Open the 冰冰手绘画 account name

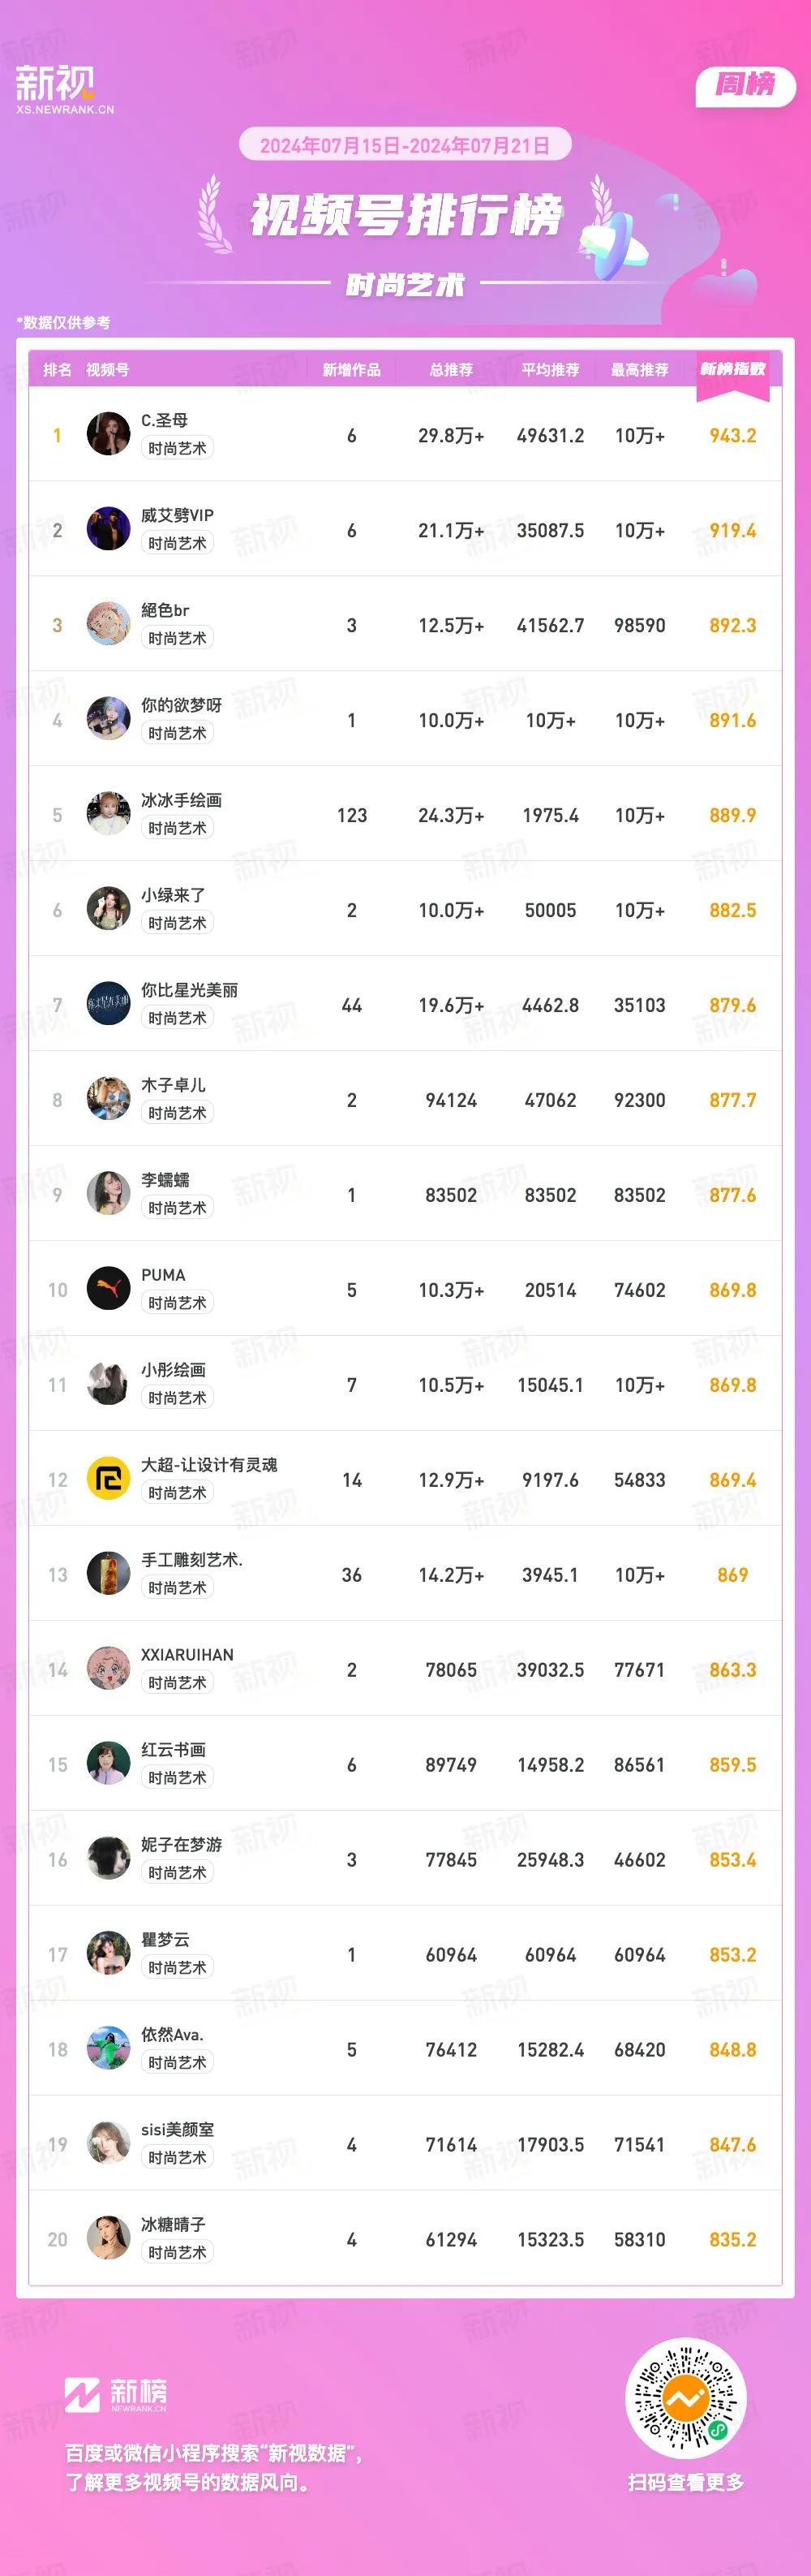click(x=182, y=800)
